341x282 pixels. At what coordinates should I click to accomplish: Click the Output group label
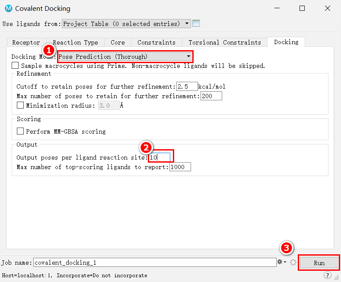click(27, 145)
